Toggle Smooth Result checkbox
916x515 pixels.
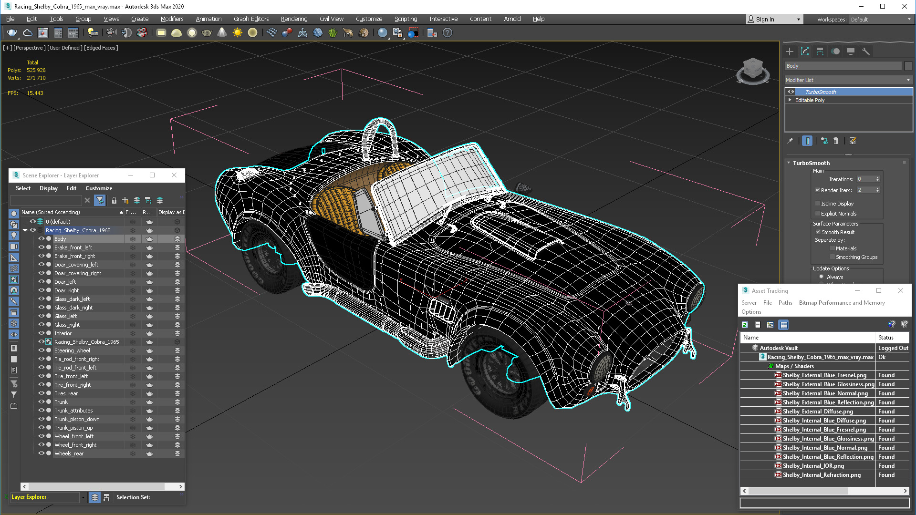pos(818,232)
